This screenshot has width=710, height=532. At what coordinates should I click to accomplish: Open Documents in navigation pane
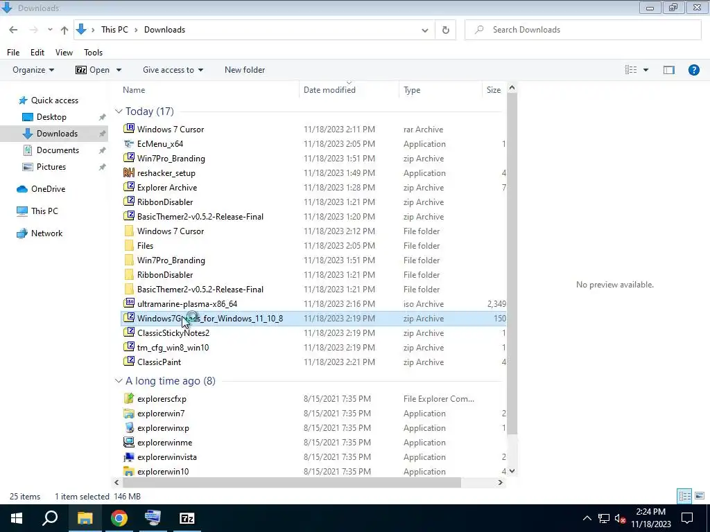pos(58,150)
